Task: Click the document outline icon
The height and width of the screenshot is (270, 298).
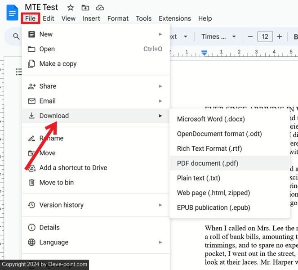Action: pos(19,72)
